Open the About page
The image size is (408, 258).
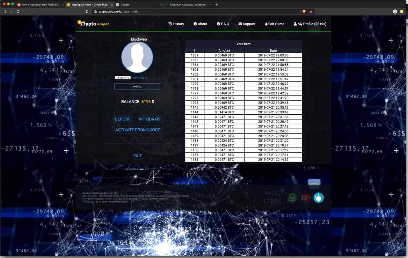point(200,24)
